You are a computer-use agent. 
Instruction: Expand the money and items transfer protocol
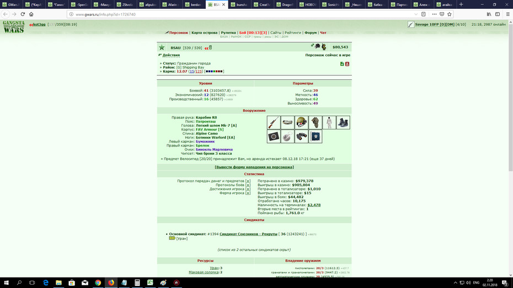[248, 181]
